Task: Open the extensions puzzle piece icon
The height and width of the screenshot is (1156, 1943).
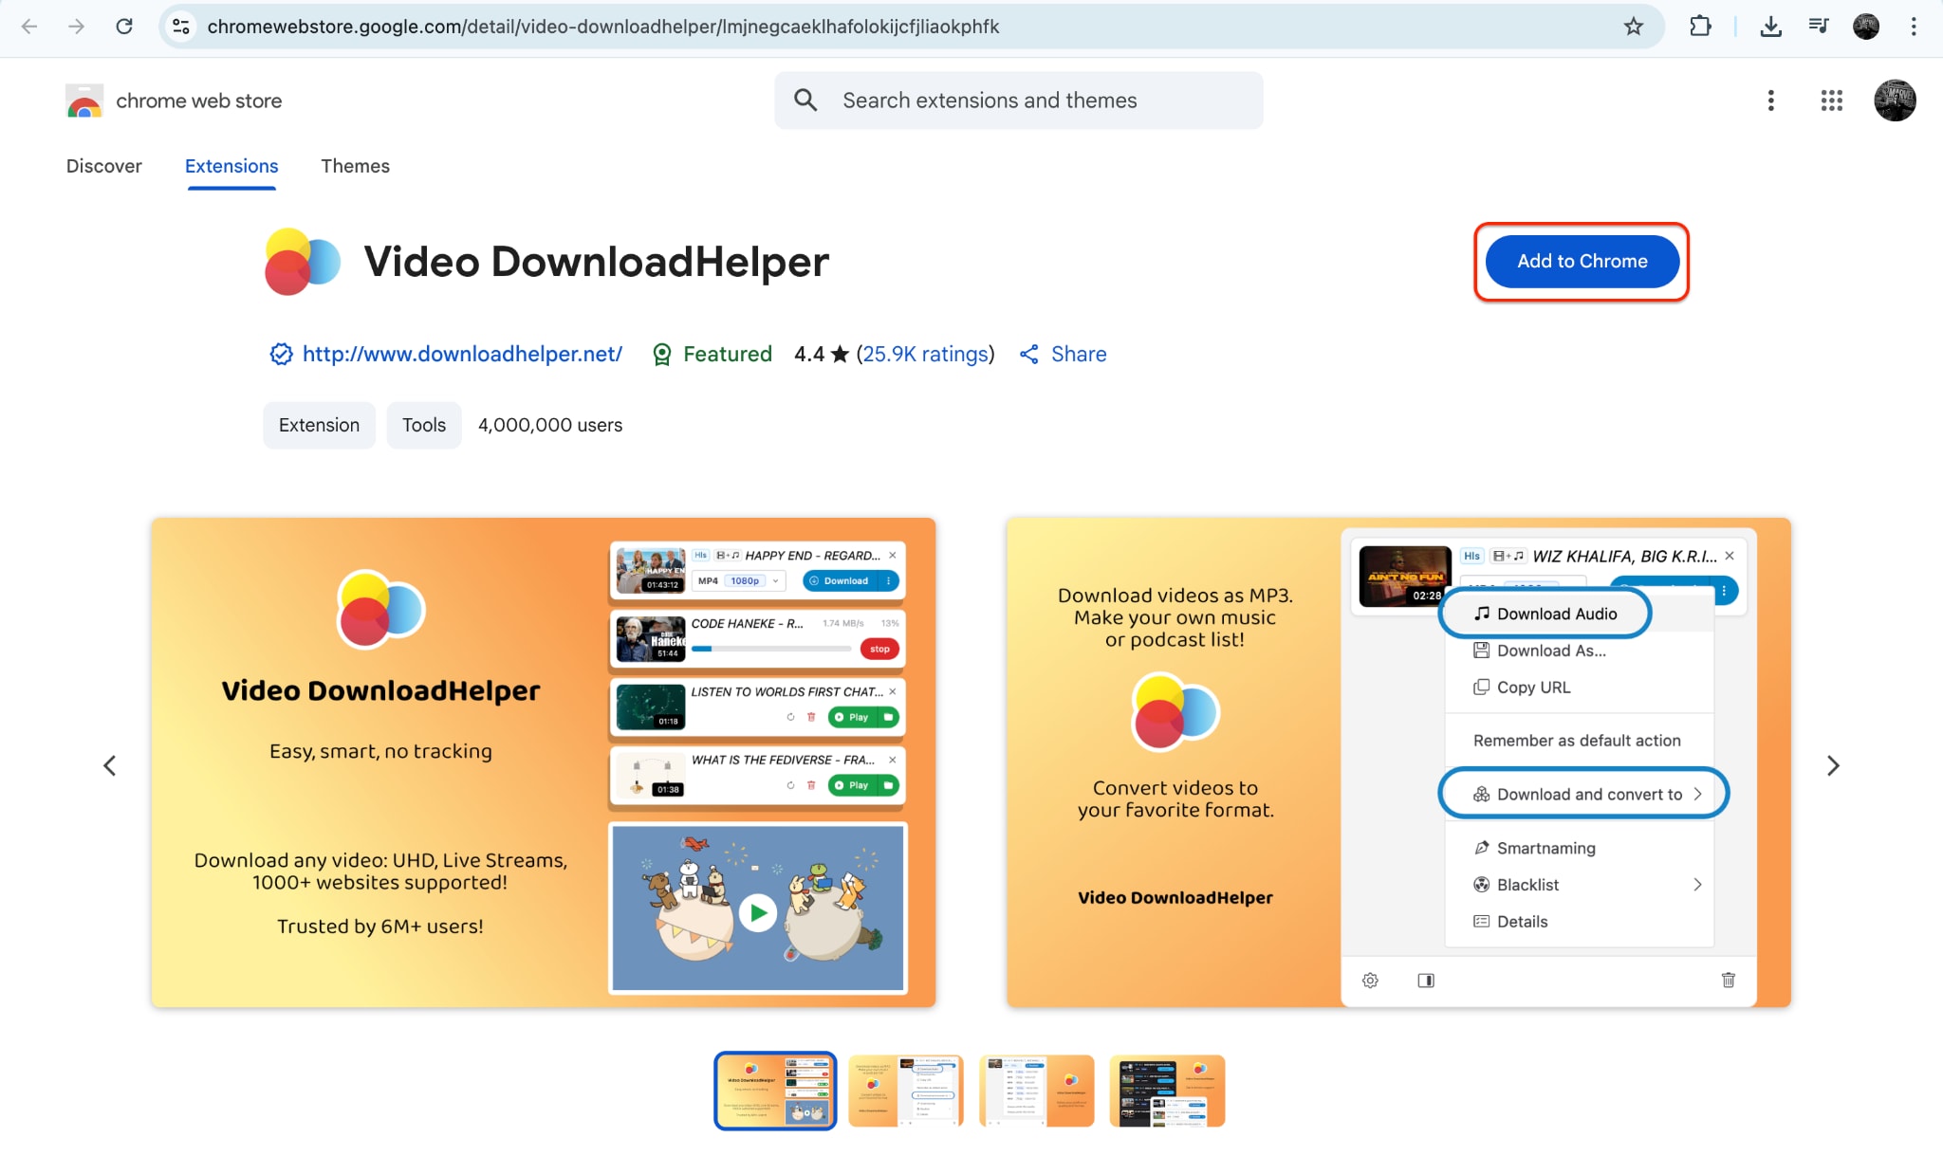Action: pos(1699,27)
